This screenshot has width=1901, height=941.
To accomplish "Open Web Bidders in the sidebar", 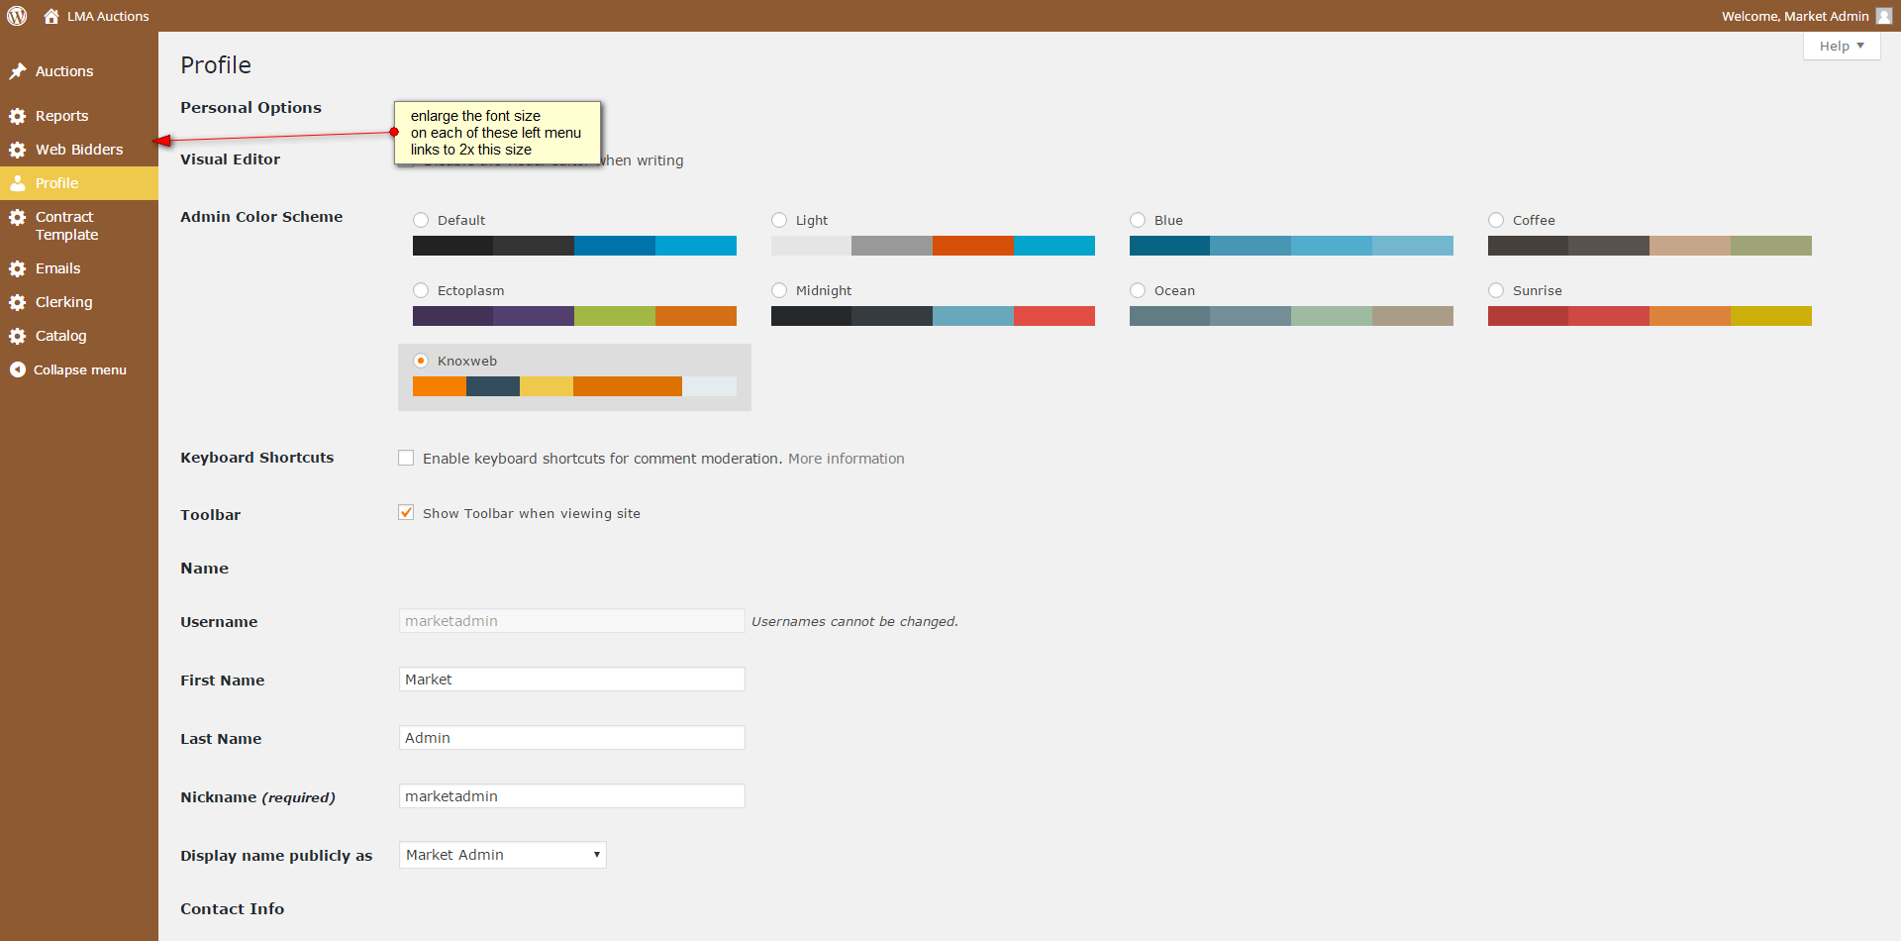I will tap(79, 150).
